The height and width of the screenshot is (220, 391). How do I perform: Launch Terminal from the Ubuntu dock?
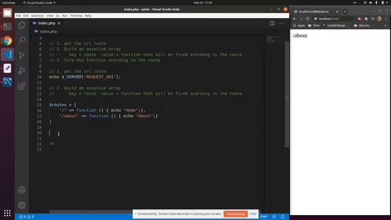pos(7,26)
